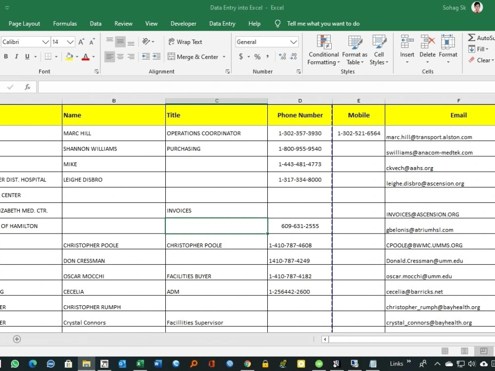Image resolution: width=495 pixels, height=371 pixels.
Task: Toggle Align Left
Action: [109, 56]
